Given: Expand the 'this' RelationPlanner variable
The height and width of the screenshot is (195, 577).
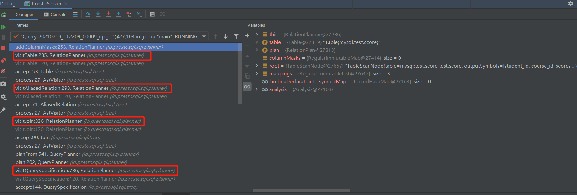Looking at the screenshot, I should pyautogui.click(x=257, y=34).
